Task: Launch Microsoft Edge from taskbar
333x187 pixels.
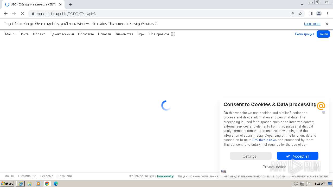Action: [x=56, y=184]
